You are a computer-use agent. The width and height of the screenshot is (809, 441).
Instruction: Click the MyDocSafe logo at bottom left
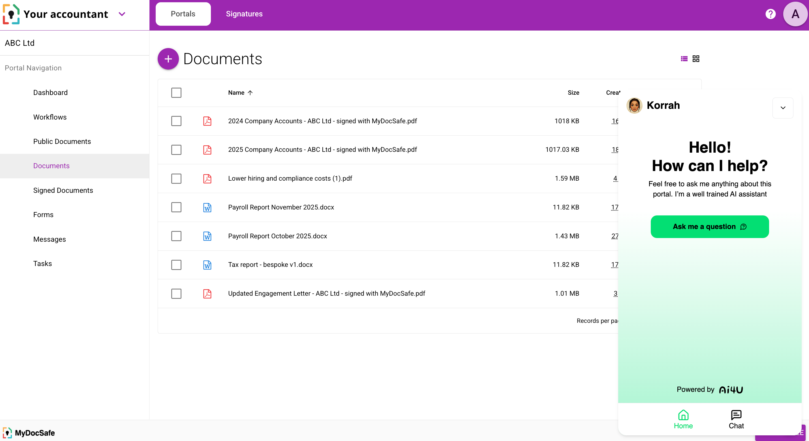pos(29,433)
